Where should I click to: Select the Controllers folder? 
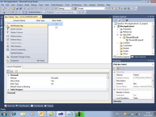point(127,45)
